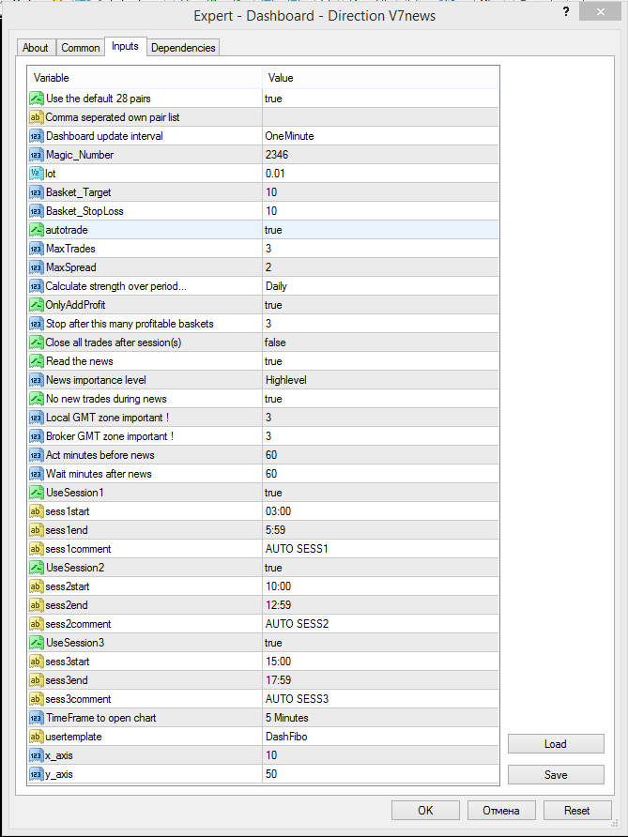628x837 pixels.
Task: Toggle the true value of Use the default 28 pairs
Action: tap(380, 99)
